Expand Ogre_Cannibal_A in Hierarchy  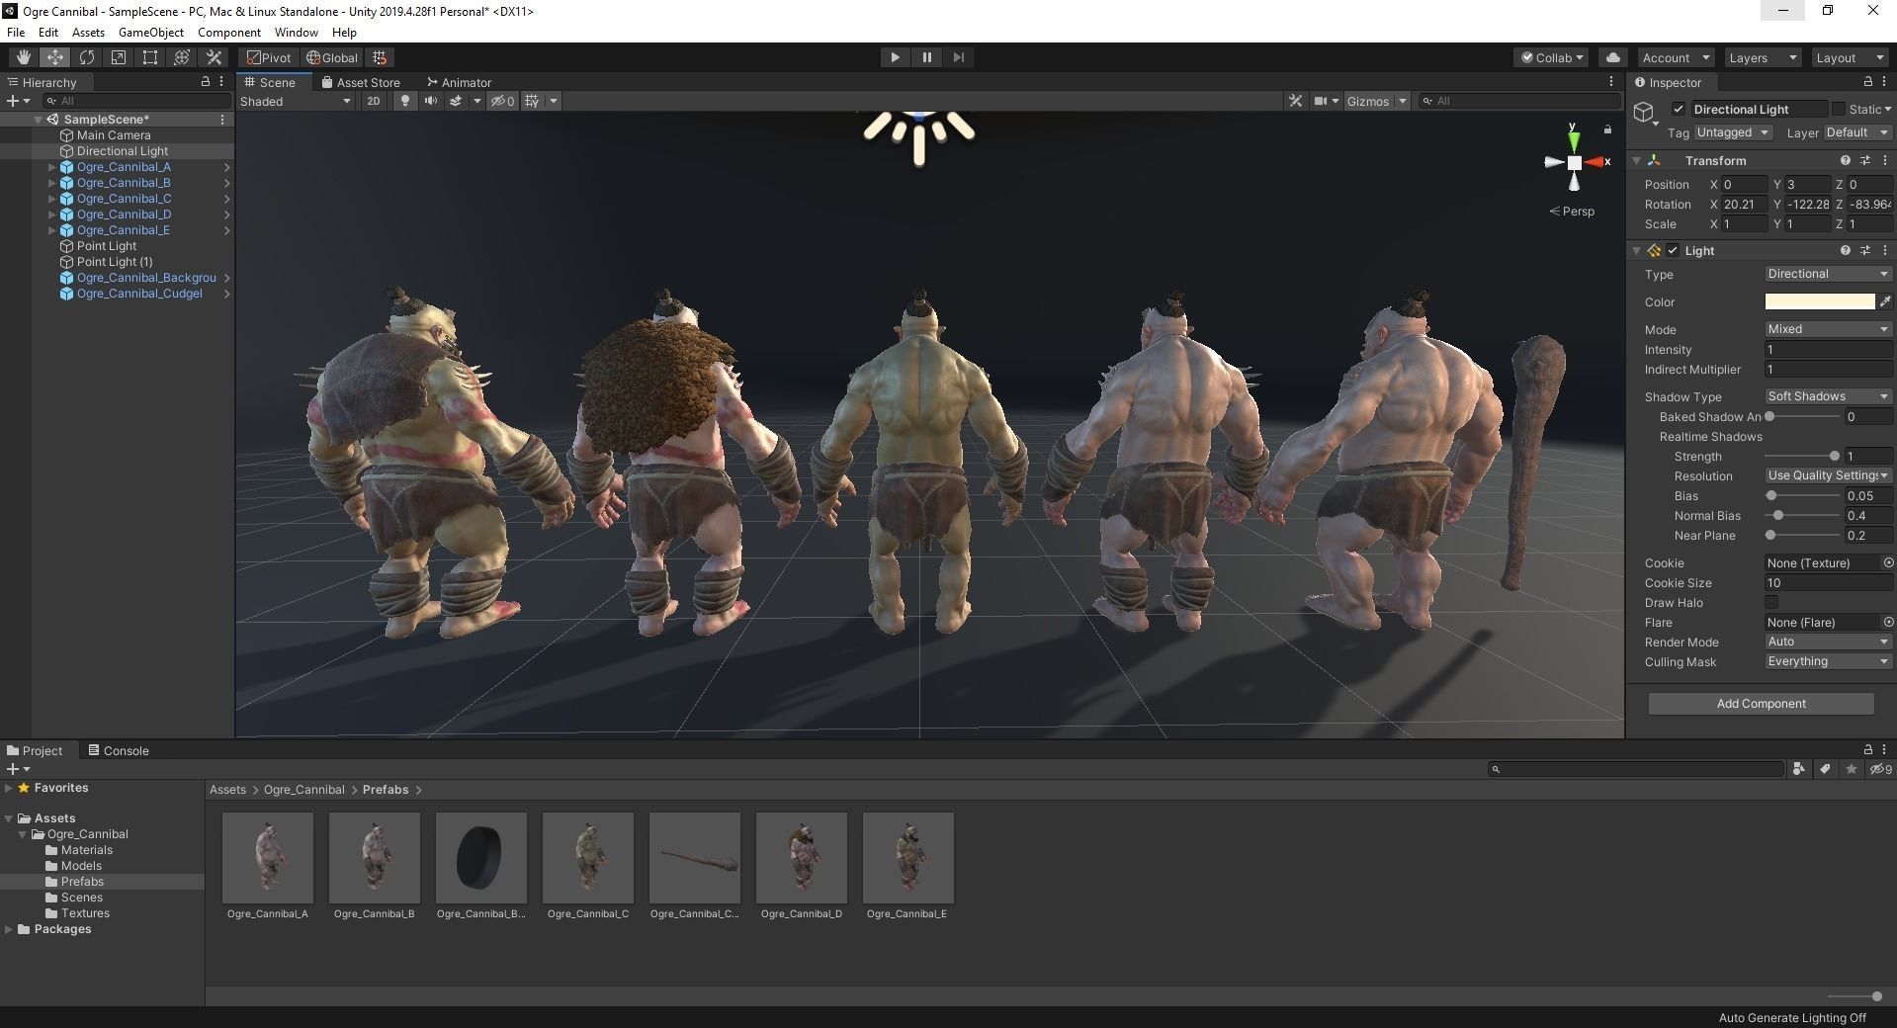pos(51,167)
